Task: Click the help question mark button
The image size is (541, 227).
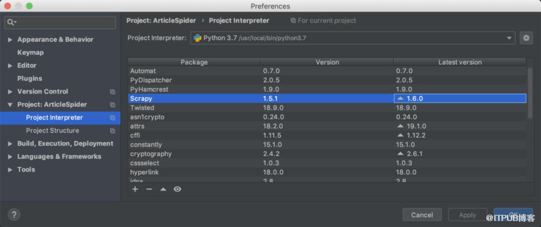Action: point(14,215)
